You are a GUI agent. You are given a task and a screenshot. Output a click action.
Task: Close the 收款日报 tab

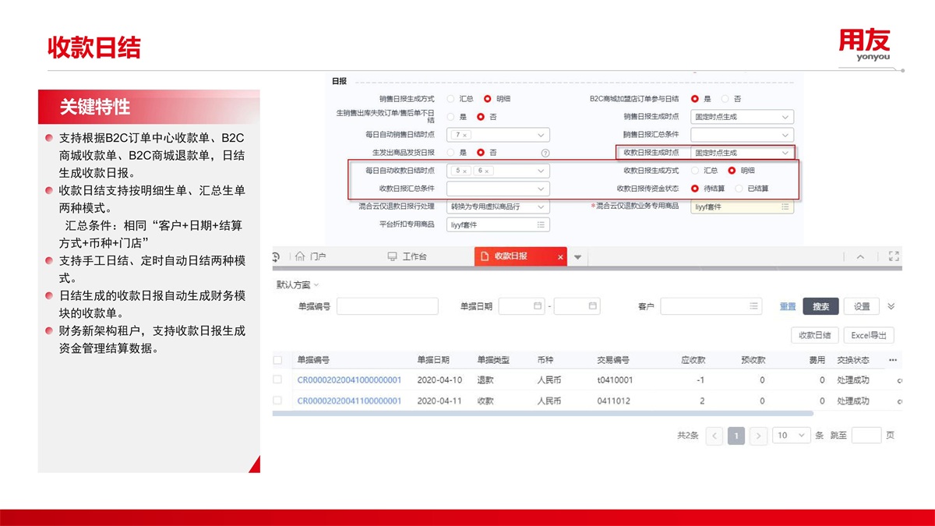pos(560,256)
